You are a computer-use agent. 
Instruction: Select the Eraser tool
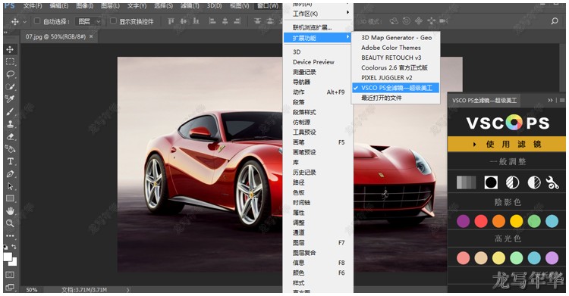coord(10,136)
